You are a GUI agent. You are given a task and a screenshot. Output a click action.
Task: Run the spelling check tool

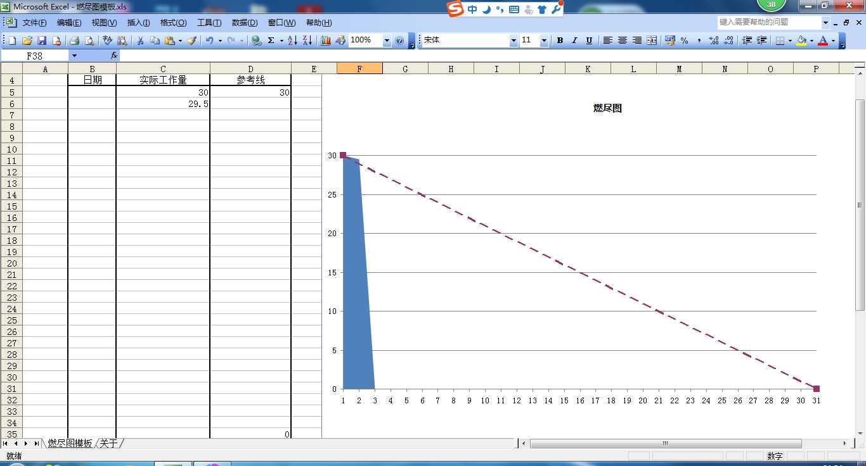click(108, 41)
